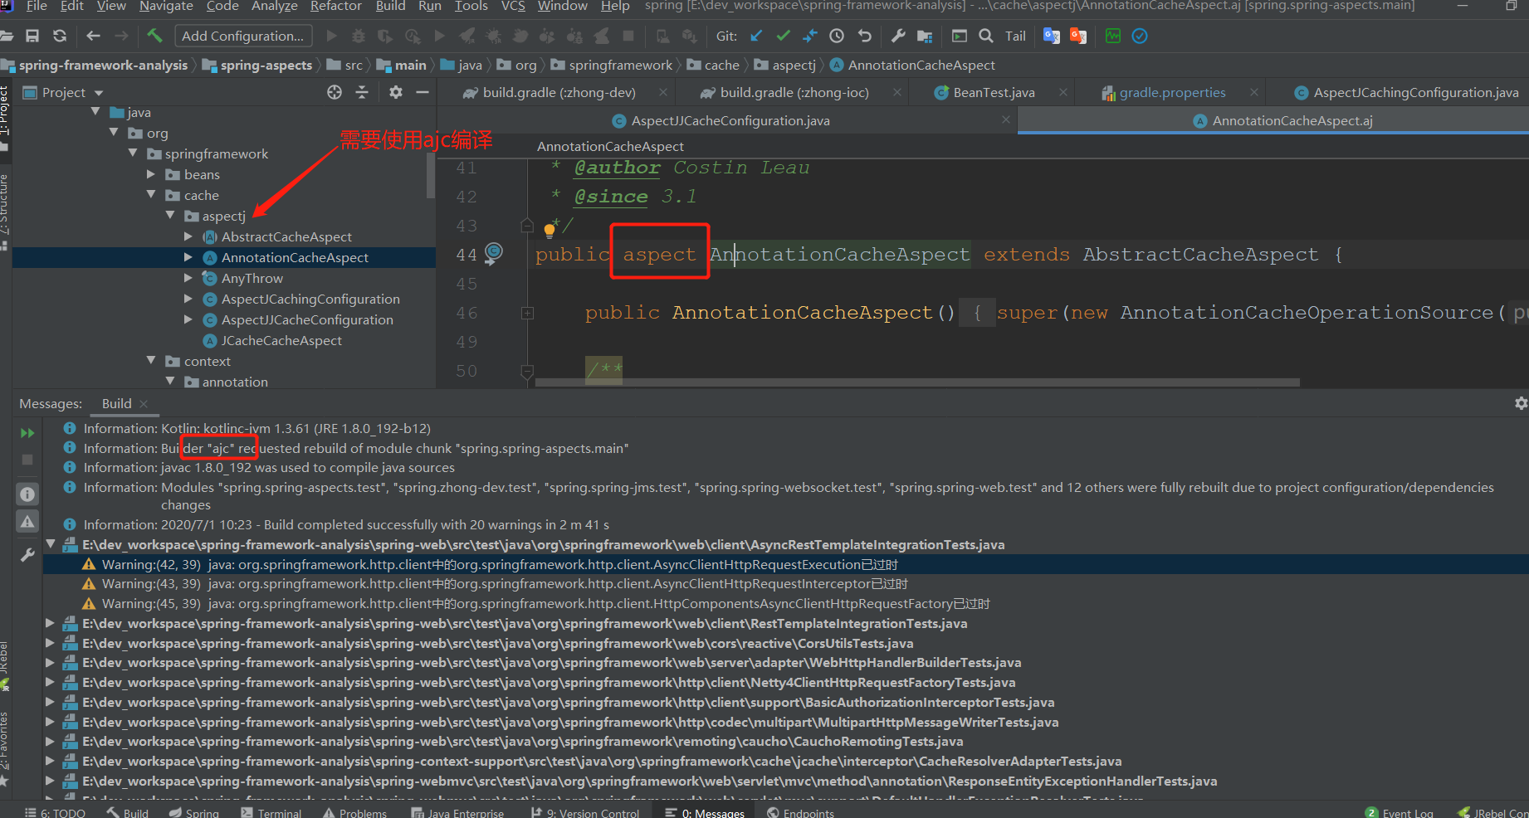Click Collapse All icon in Project panel
1529x818 pixels.
pos(362,92)
